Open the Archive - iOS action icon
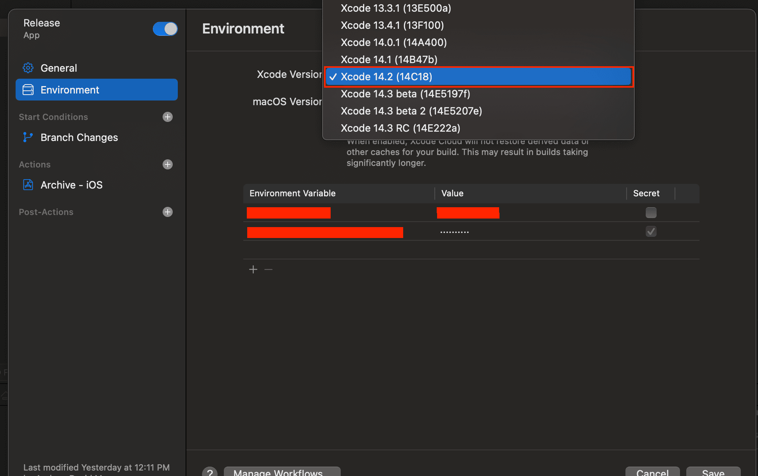This screenshot has height=476, width=758. click(28, 185)
